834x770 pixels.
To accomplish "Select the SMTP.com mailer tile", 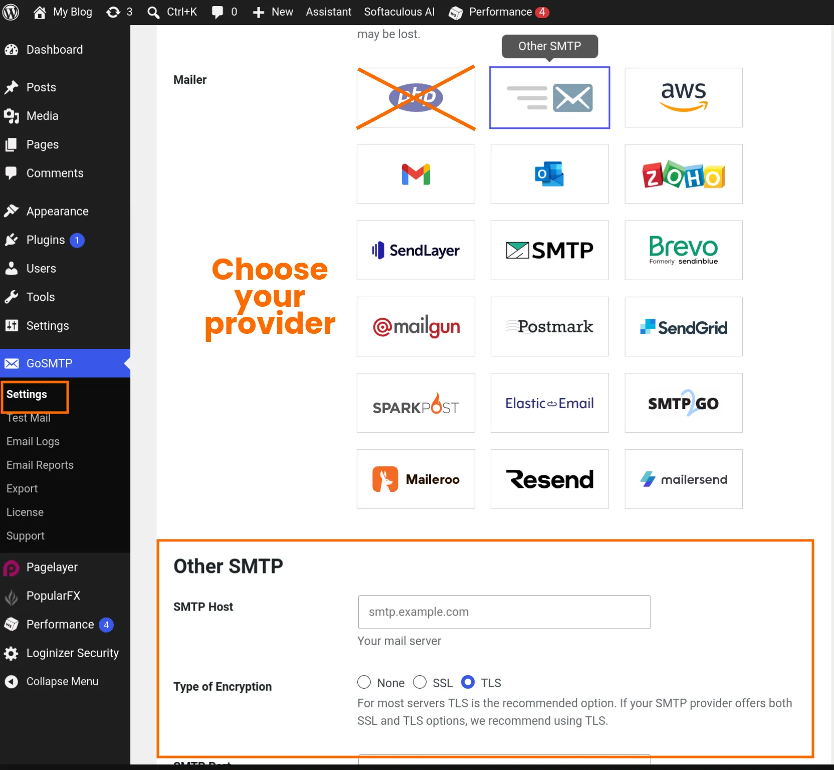I will [550, 250].
